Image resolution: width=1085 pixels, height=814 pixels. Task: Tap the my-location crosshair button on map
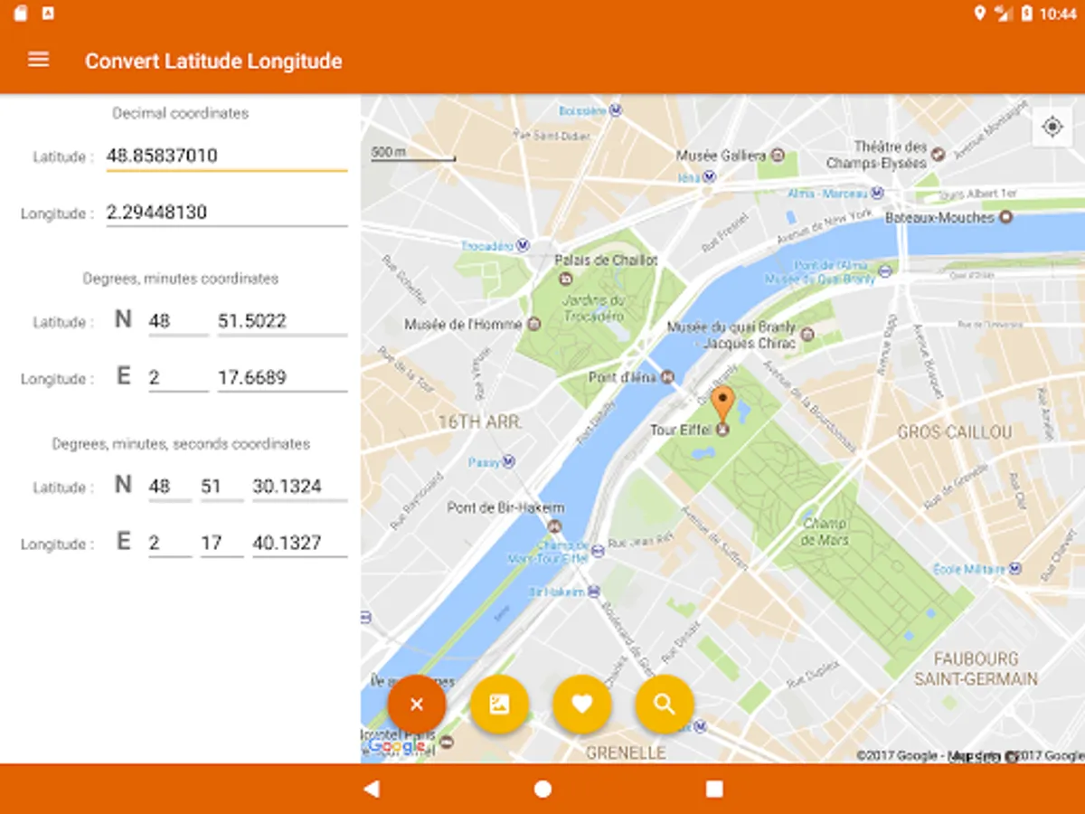point(1052,127)
